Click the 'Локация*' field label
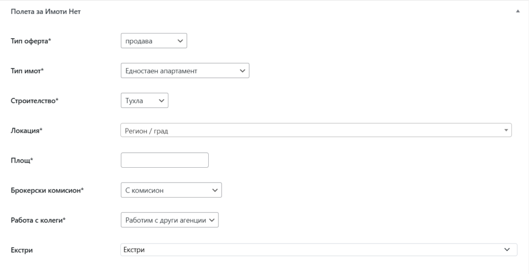 (x=26, y=131)
